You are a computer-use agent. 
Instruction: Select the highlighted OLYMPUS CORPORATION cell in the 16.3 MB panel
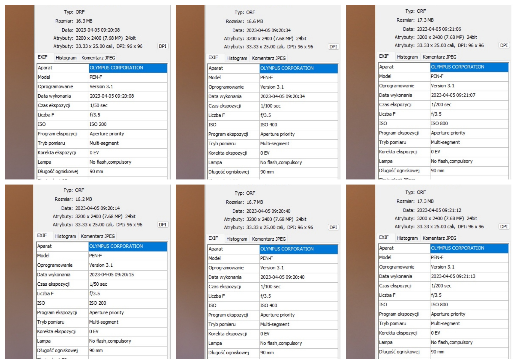click(x=128, y=68)
